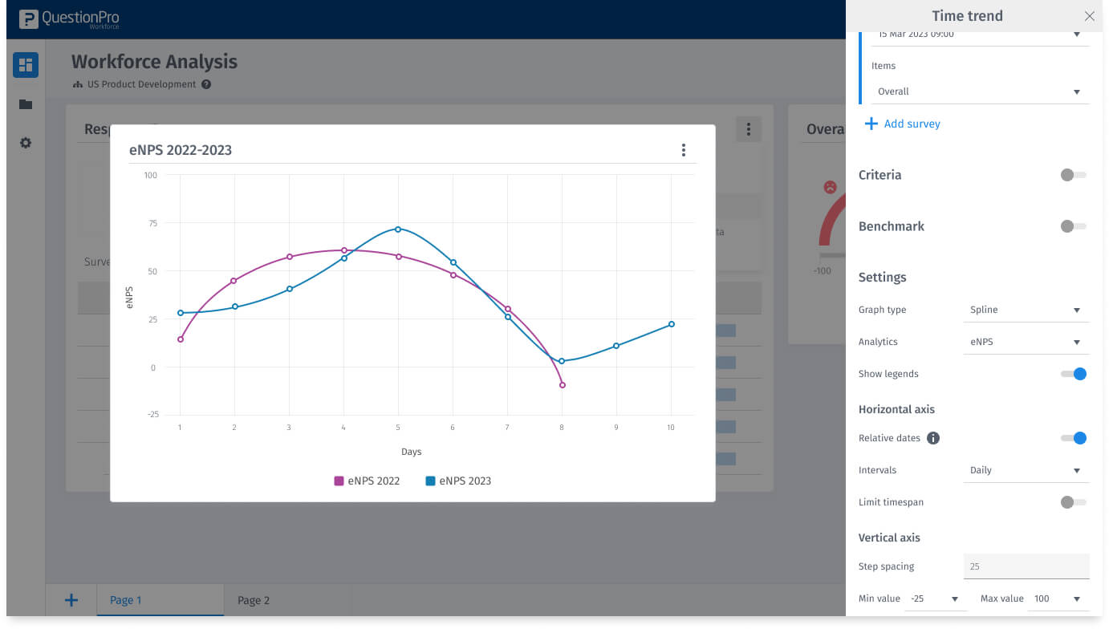Click the eNPS 2023 data point at day 5
This screenshot has height=629, width=1109.
coord(398,229)
